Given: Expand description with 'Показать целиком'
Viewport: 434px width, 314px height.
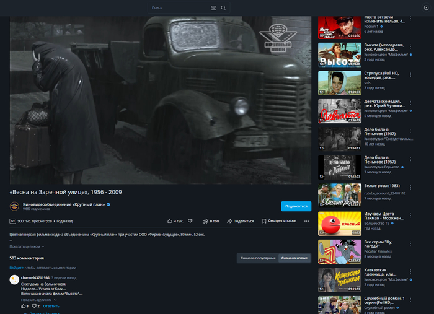Looking at the screenshot, I should [27, 246].
